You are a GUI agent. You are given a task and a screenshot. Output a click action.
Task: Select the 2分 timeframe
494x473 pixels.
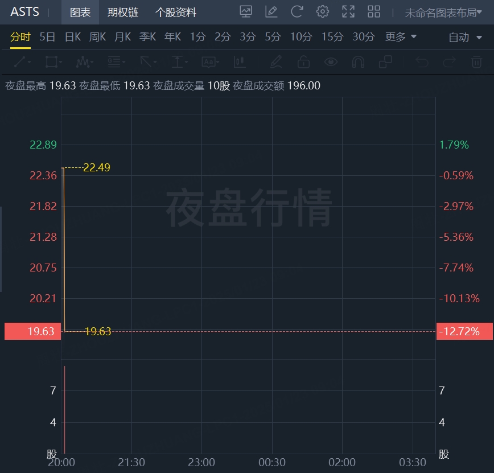(223, 37)
